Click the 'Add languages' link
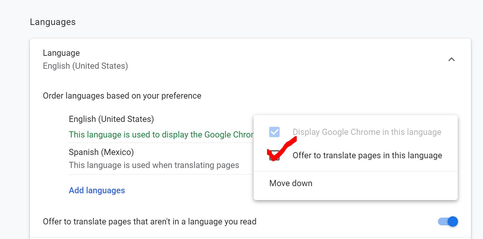The image size is (483, 239). coord(97,190)
